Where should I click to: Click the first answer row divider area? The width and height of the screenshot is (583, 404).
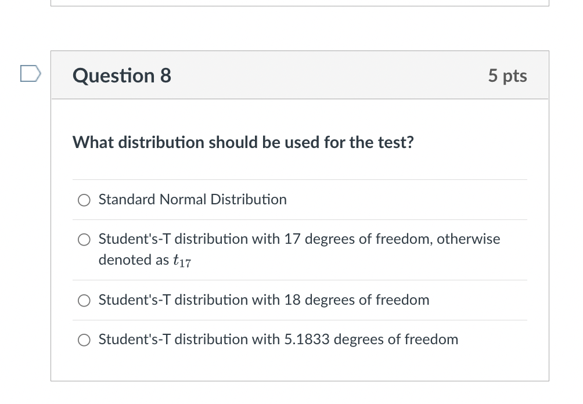pos(300,180)
